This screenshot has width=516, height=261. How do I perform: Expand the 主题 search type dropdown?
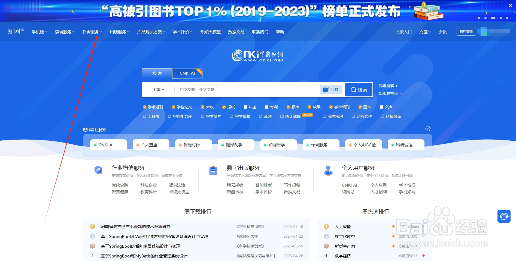tap(158, 90)
